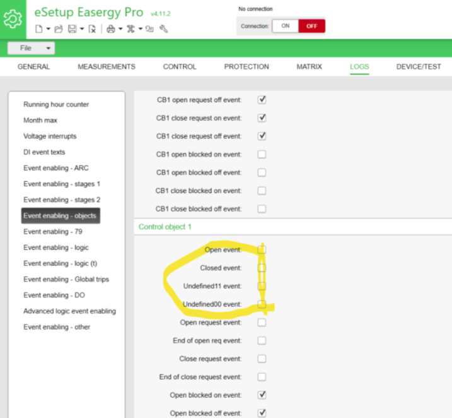
Task: Enable CB1 close blocked off event
Action: (x=262, y=209)
